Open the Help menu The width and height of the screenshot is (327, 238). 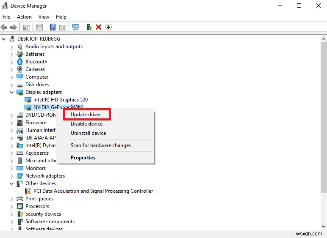(61, 17)
